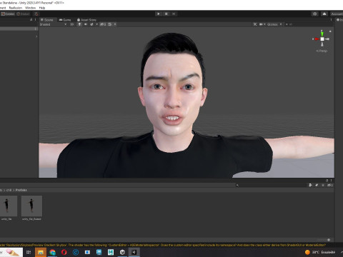Open Task View from the taskbar

click(x=29, y=252)
